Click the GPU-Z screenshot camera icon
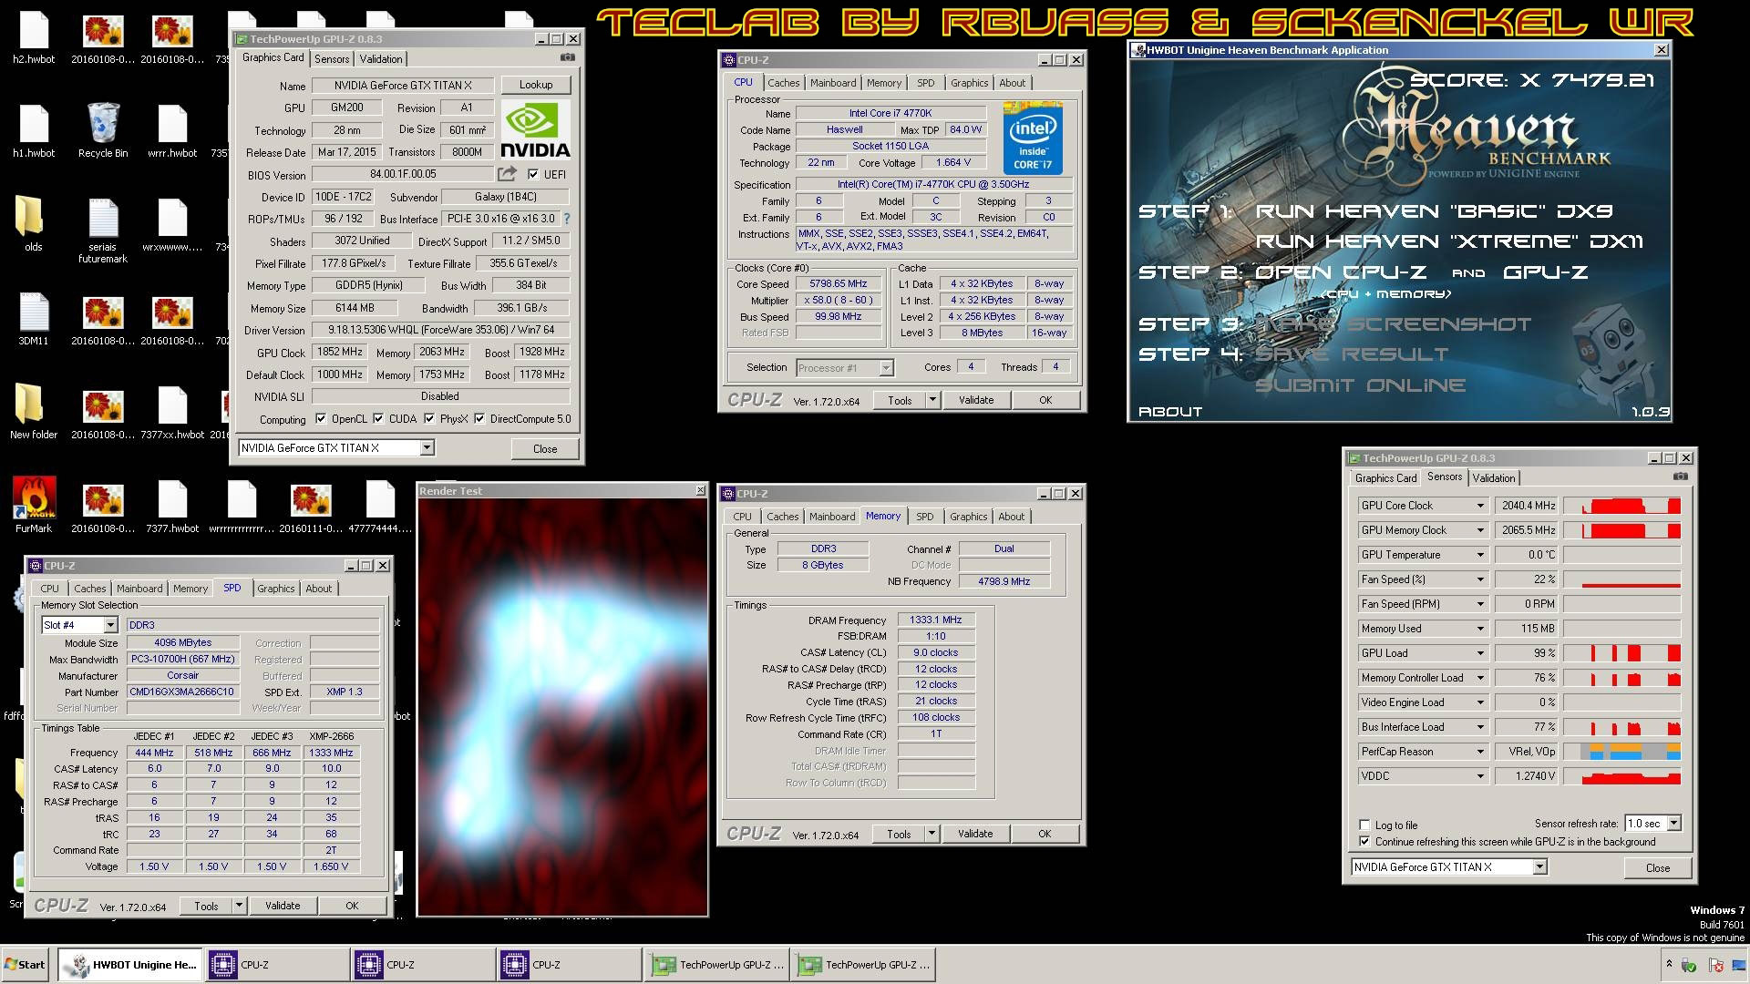Screen dimensions: 1750x984 (x=568, y=57)
